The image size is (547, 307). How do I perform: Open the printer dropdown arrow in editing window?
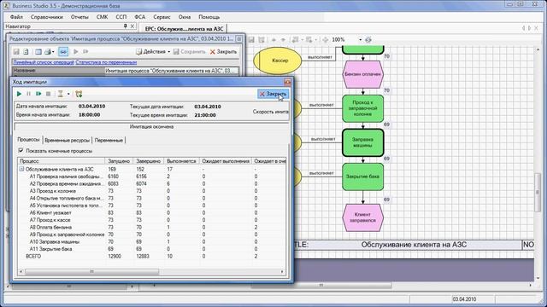(53, 52)
